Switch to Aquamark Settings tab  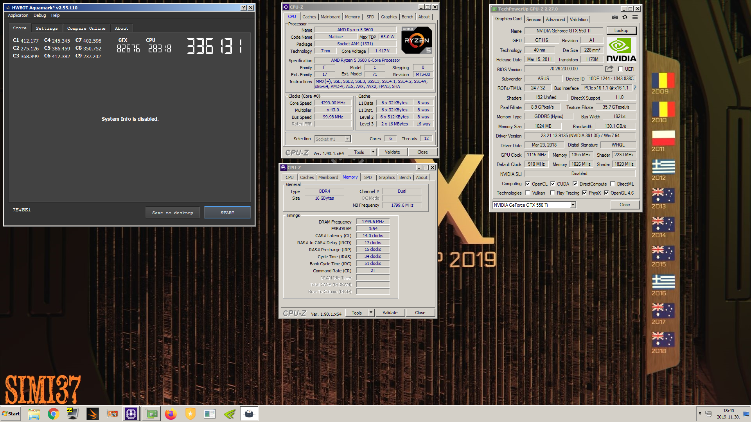(47, 29)
